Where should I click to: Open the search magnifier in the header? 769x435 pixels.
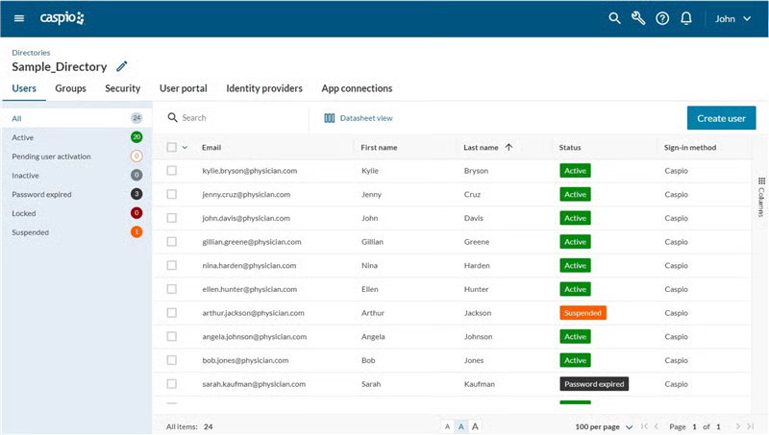[x=614, y=18]
